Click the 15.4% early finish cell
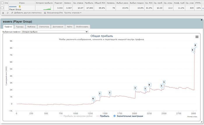204x125 pixels. click(122, 8)
